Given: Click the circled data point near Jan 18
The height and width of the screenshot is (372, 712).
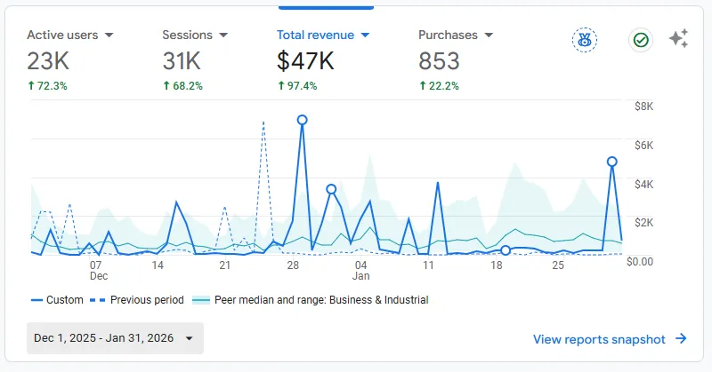Looking at the screenshot, I should pyautogui.click(x=506, y=250).
